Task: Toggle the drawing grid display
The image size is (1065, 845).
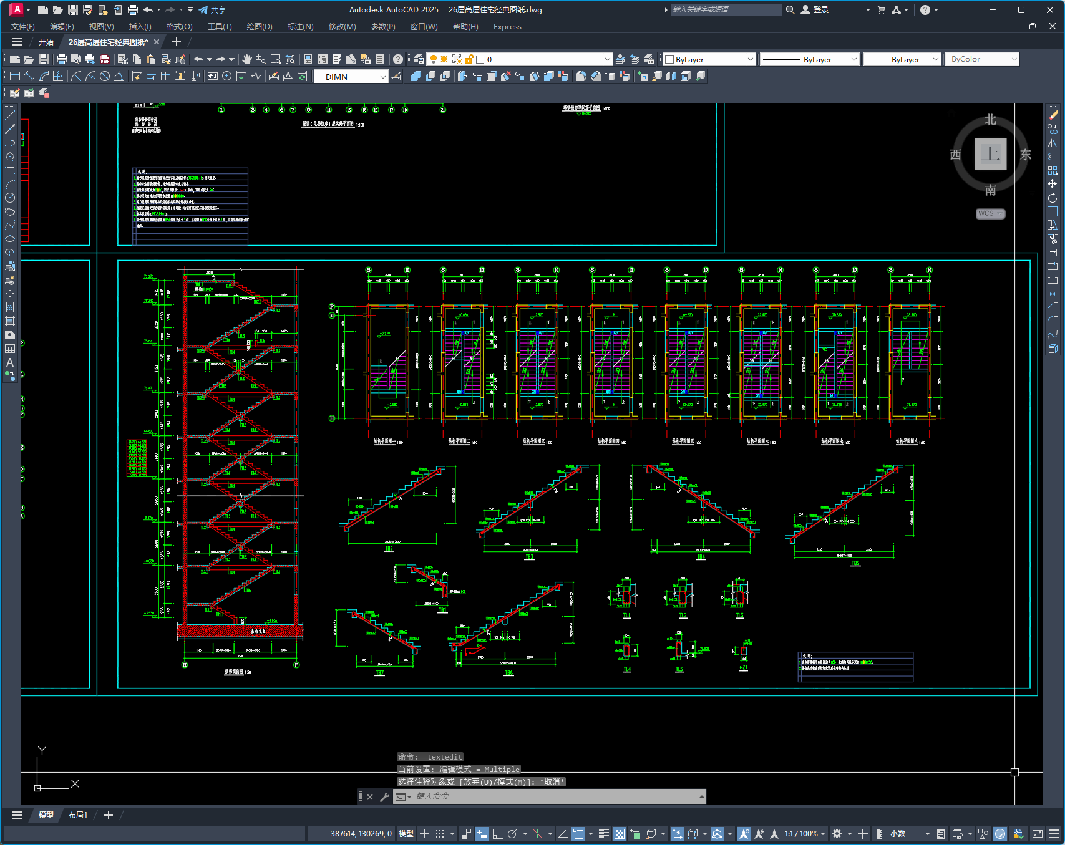Action: point(425,834)
